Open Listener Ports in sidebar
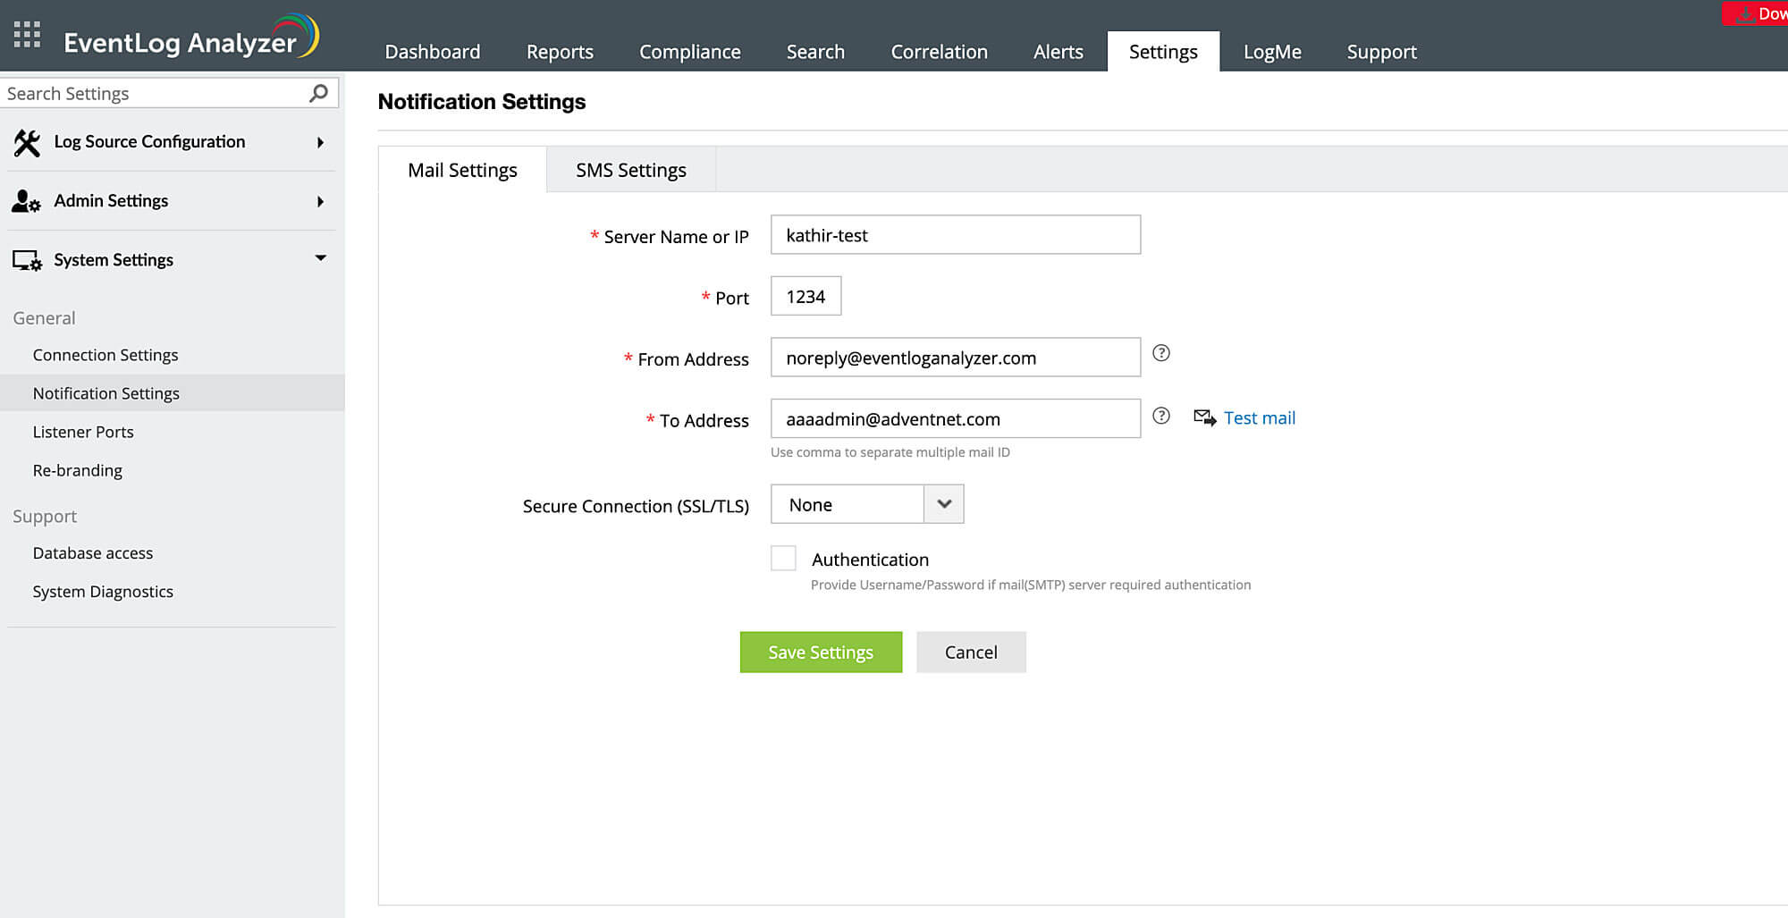 pos(83,432)
